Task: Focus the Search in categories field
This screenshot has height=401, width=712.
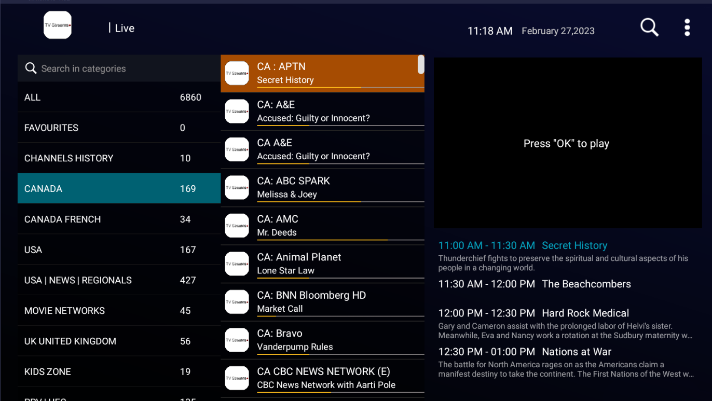Action: tap(119, 68)
